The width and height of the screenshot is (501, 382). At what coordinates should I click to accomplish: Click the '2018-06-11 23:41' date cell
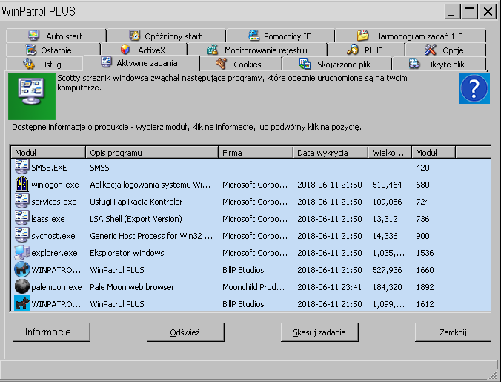[x=329, y=287]
